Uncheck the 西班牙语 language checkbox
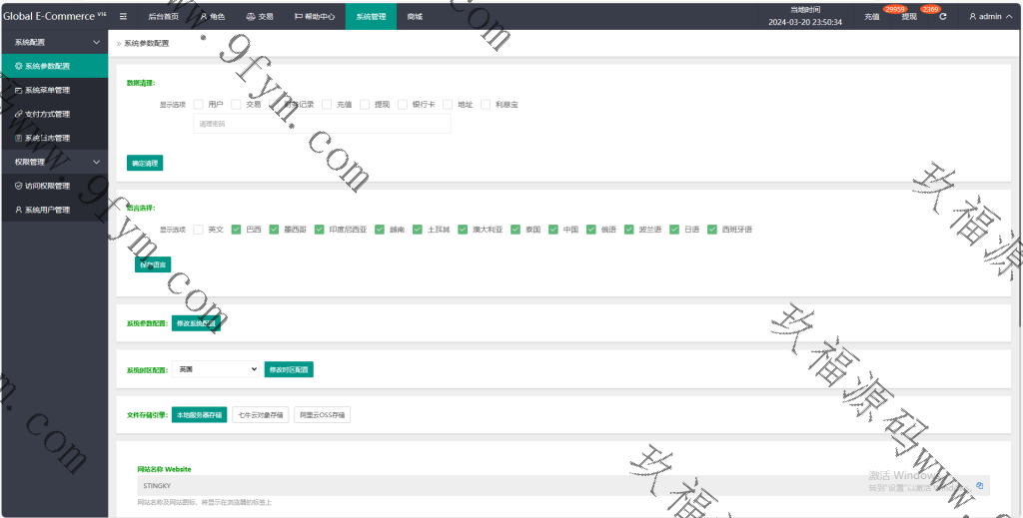Screen dimensions: 1023x518 (x=712, y=230)
